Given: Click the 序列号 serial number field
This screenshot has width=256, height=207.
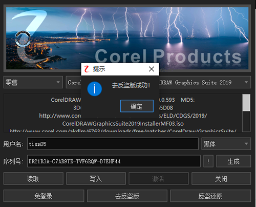Looking at the screenshot, I should [114, 161].
